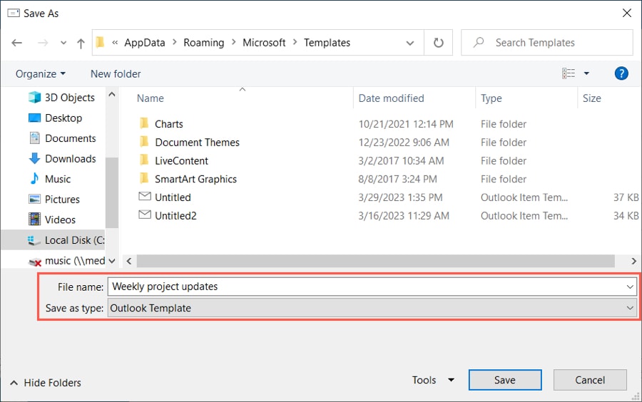Select the Document Themes folder
This screenshot has height=402, width=642.
click(x=197, y=143)
